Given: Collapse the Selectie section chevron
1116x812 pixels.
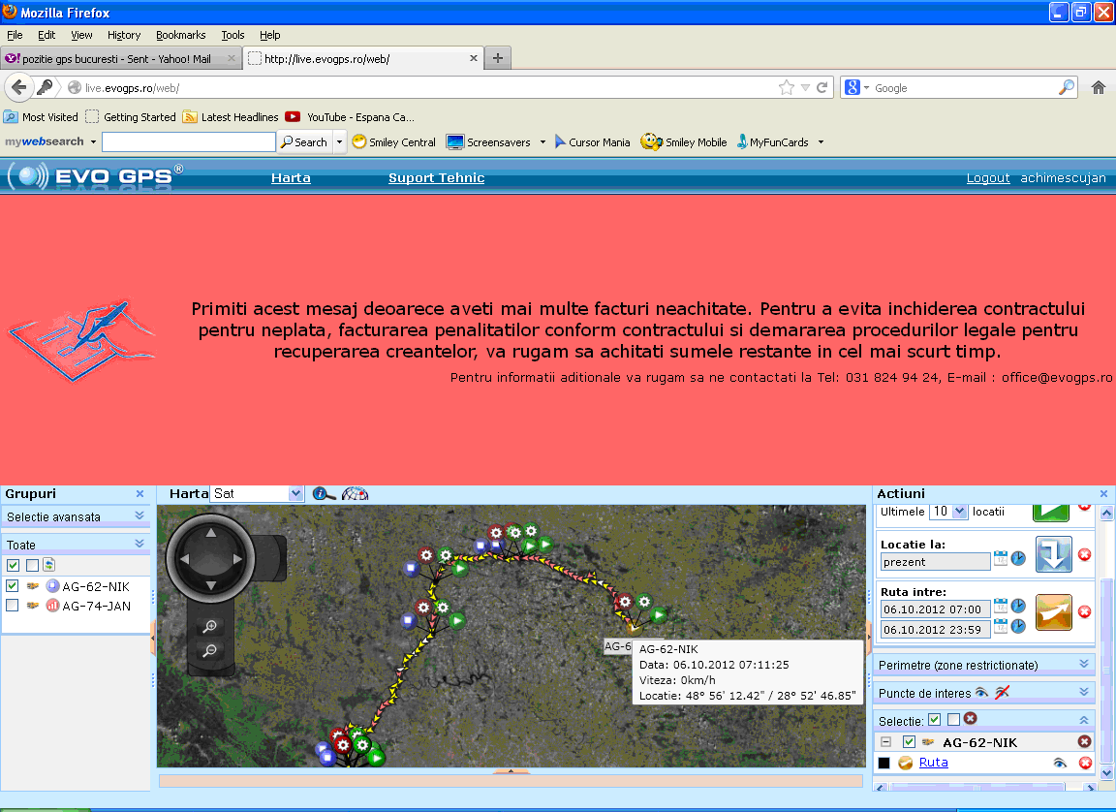Looking at the screenshot, I should [1084, 720].
